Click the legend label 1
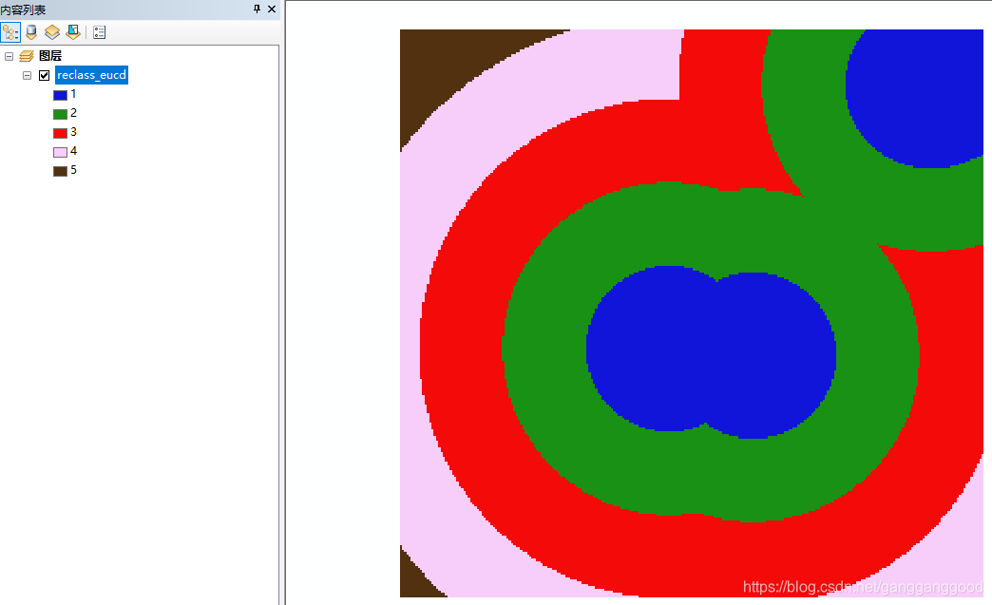 pyautogui.click(x=73, y=94)
